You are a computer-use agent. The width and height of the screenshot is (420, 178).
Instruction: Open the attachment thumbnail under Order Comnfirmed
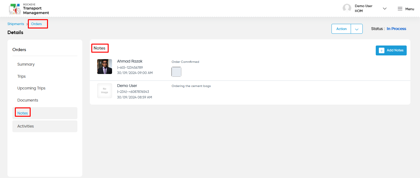176,72
